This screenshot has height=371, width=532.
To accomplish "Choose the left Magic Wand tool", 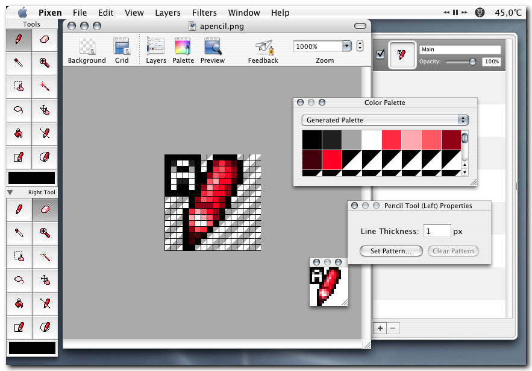I will (45, 86).
